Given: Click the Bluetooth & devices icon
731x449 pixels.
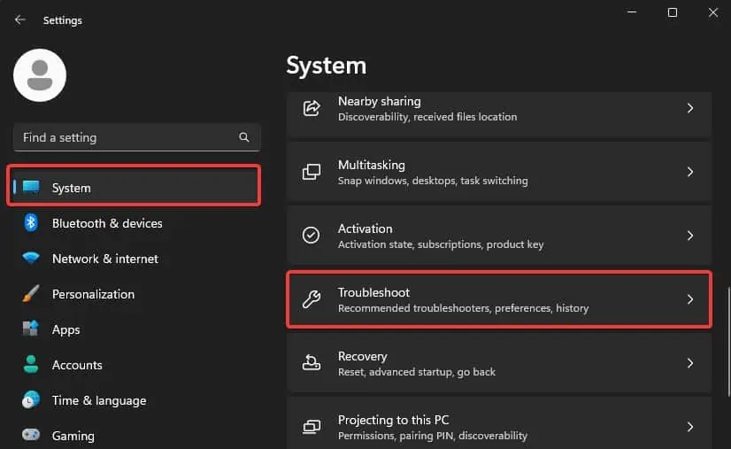Looking at the screenshot, I should pyautogui.click(x=31, y=223).
